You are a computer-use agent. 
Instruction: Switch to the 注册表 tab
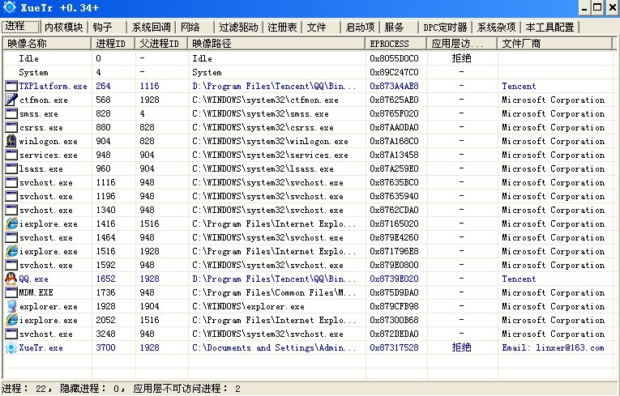pyautogui.click(x=282, y=28)
